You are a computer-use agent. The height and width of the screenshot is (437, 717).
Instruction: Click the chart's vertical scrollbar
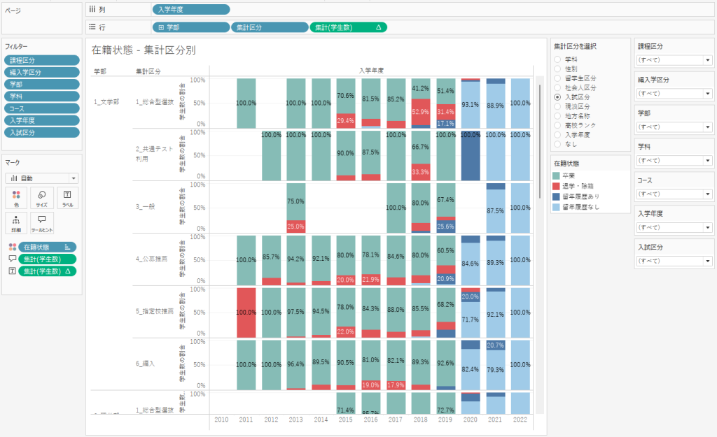click(x=539, y=140)
